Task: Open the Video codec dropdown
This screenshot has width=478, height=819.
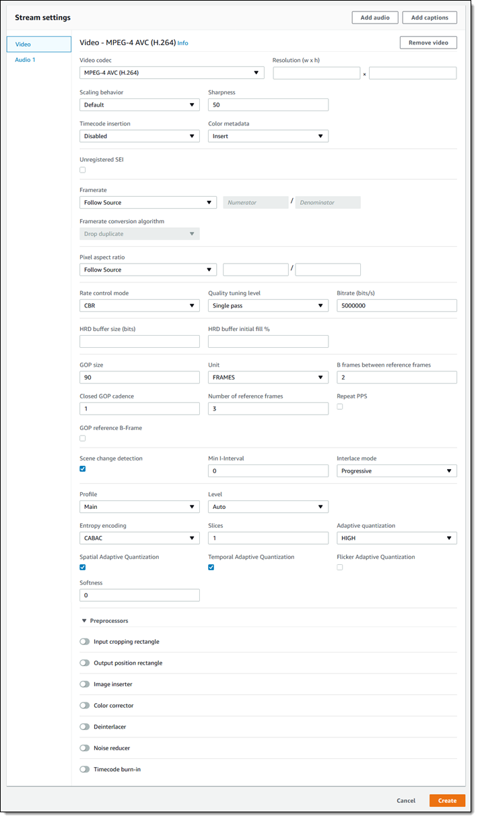Action: [x=171, y=73]
